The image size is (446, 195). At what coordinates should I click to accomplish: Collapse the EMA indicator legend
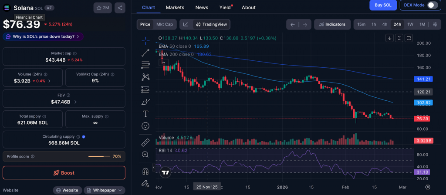tap(164, 63)
